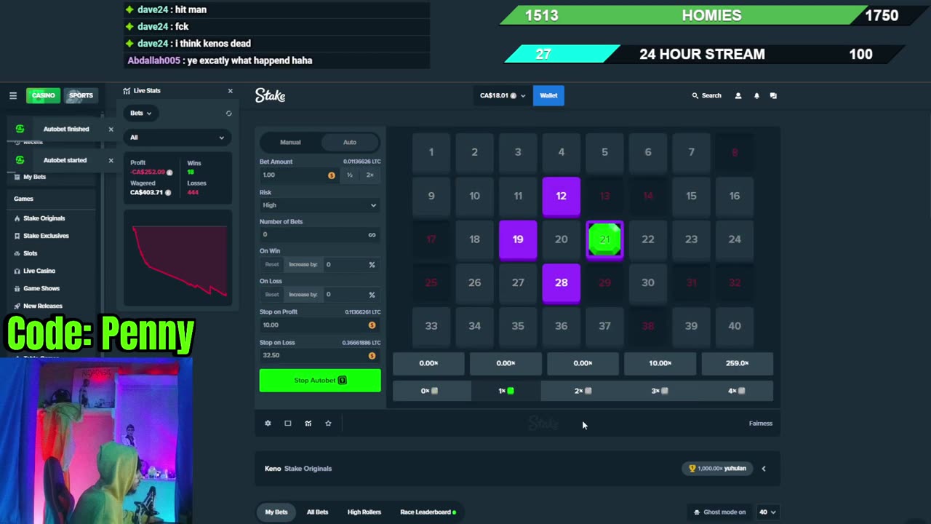Select Keno tile 21 with green gem
The image size is (931, 524).
click(604, 239)
